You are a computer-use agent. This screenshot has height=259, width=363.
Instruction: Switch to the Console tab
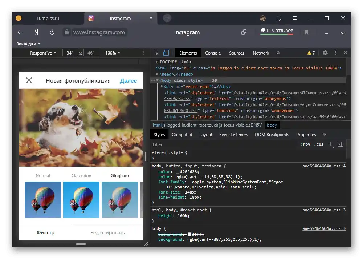coord(213,53)
